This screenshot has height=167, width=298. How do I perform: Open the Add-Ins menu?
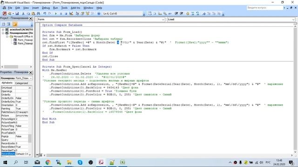pyautogui.click(x=75, y=8)
